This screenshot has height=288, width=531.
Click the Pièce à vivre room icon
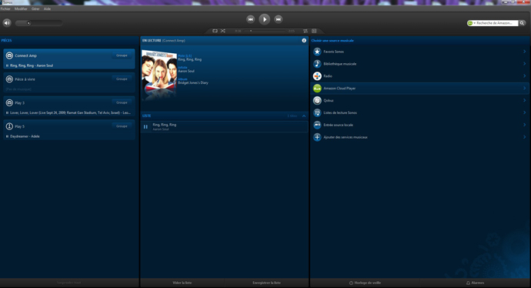pyautogui.click(x=9, y=79)
